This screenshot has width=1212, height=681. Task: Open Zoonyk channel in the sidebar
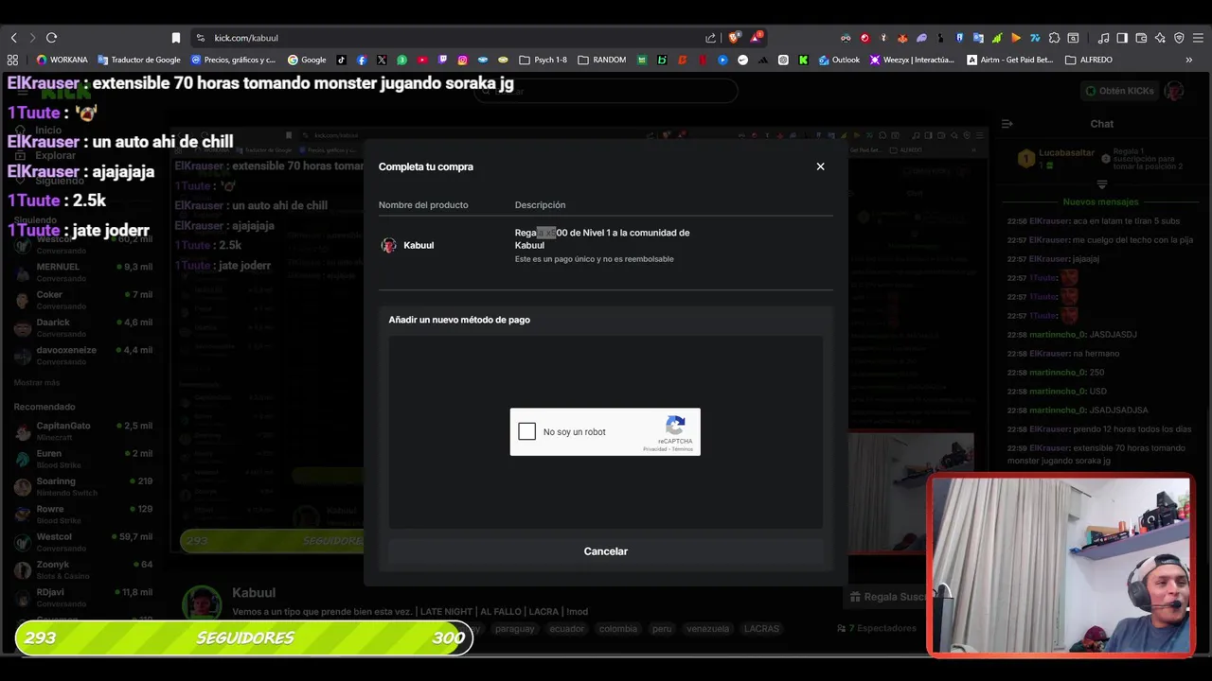[83, 569]
